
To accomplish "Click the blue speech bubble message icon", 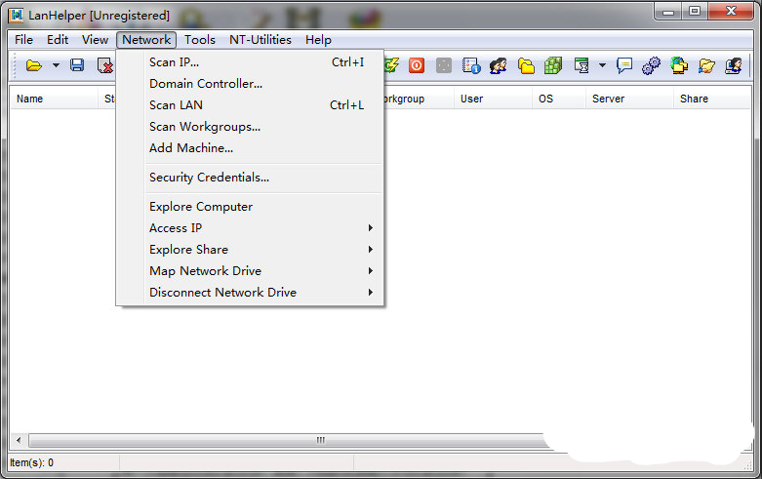I will (624, 65).
